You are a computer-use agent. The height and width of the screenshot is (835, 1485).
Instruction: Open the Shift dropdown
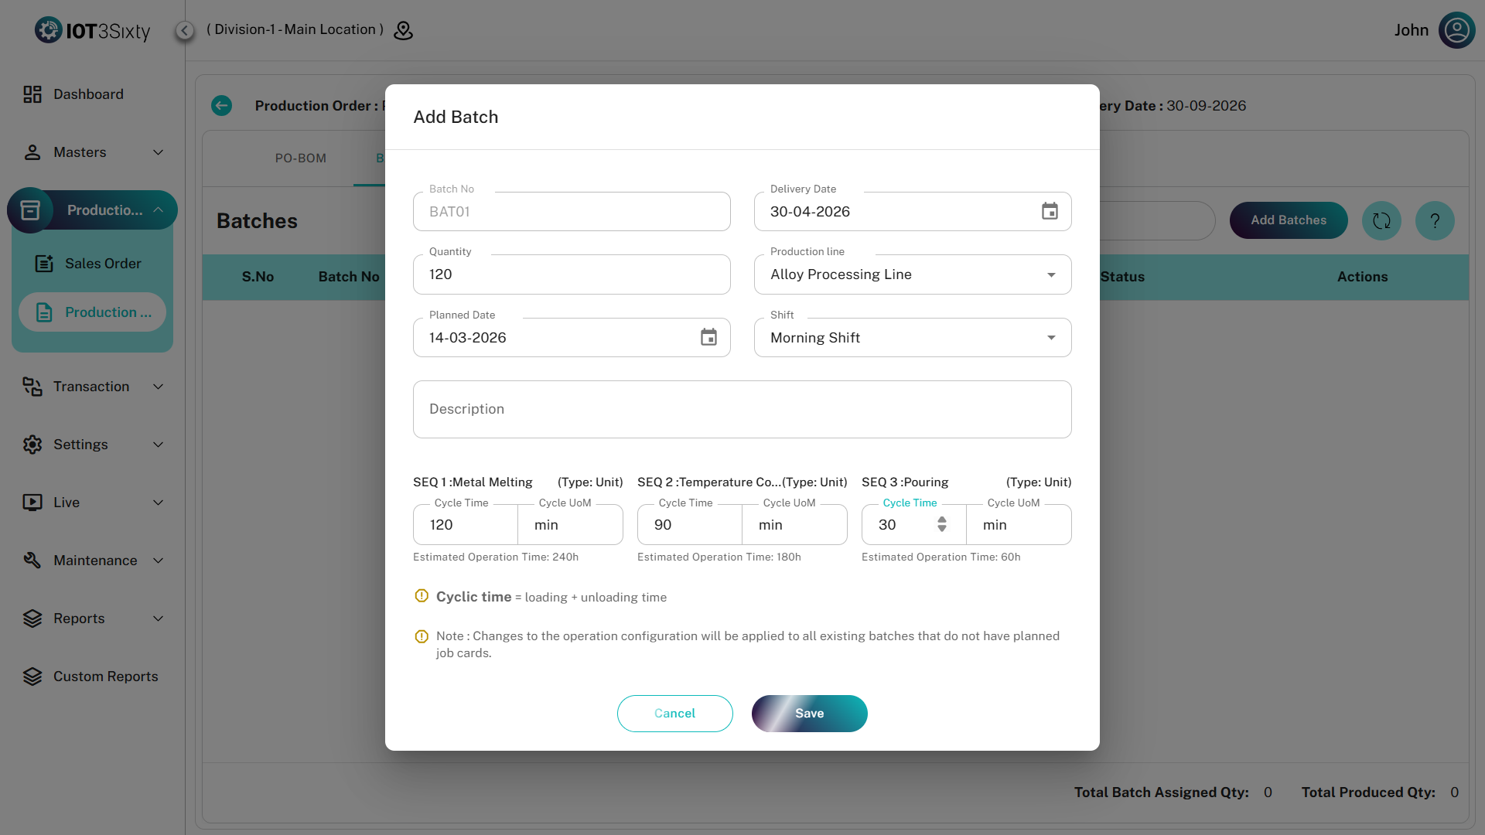click(x=913, y=338)
